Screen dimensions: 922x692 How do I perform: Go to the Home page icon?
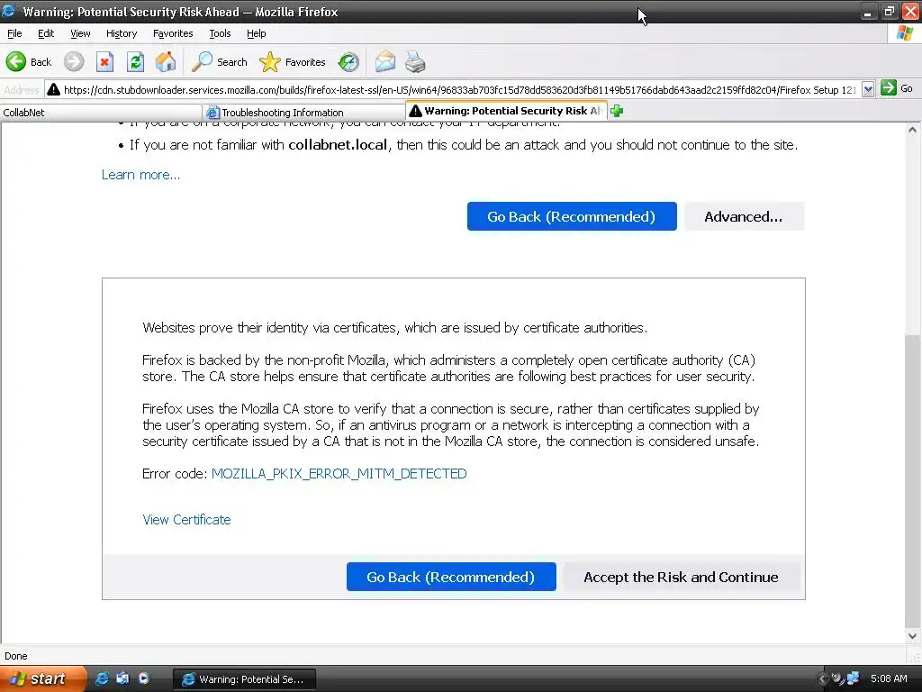click(166, 62)
